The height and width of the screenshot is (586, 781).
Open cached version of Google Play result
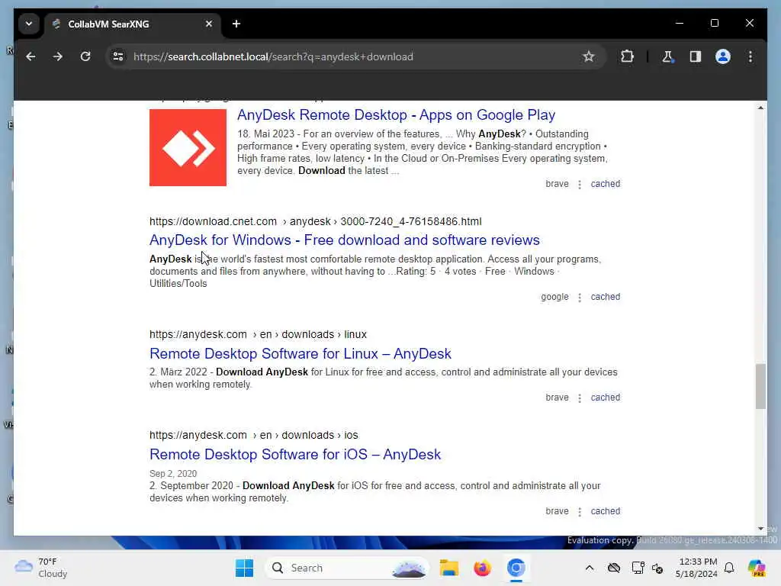605,184
